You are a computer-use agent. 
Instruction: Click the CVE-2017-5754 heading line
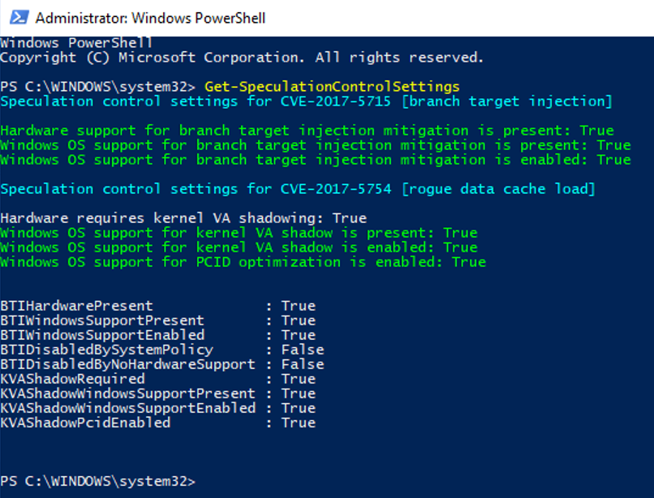298,189
